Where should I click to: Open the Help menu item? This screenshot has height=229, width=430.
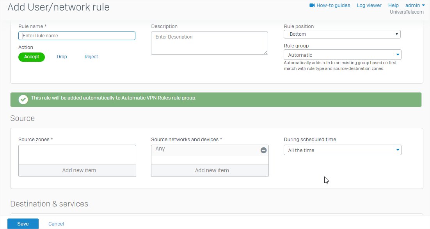coord(393,5)
